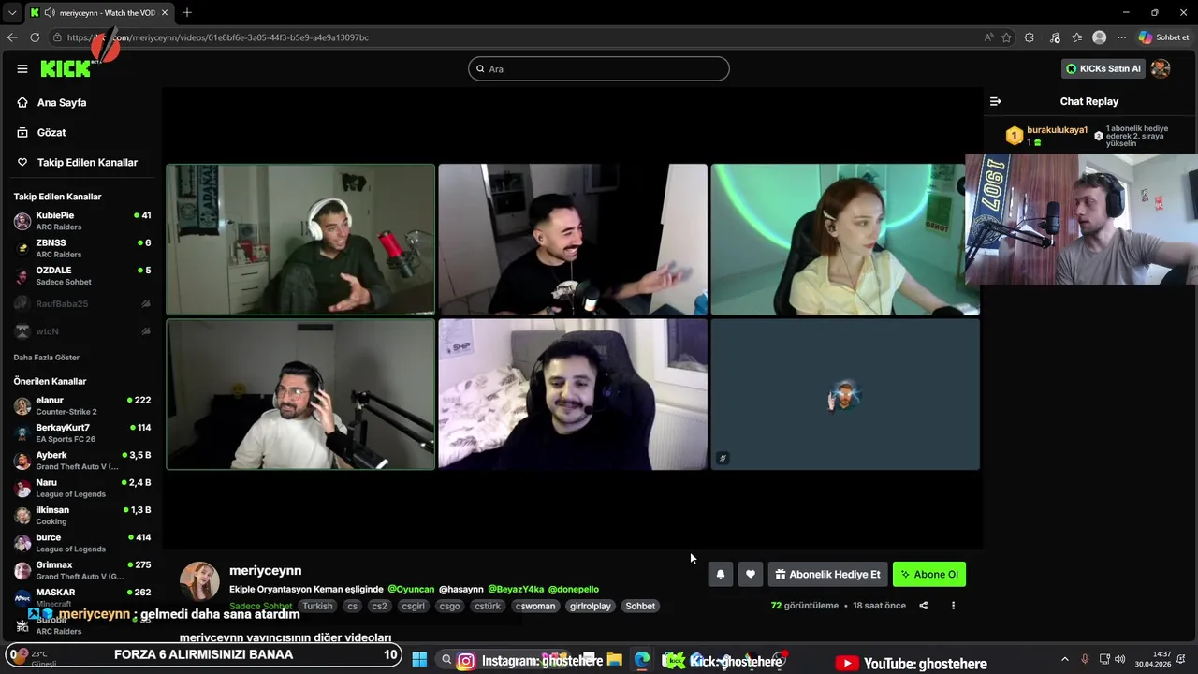The image size is (1198, 674).
Task: Toggle the heart follow button
Action: coord(751,574)
